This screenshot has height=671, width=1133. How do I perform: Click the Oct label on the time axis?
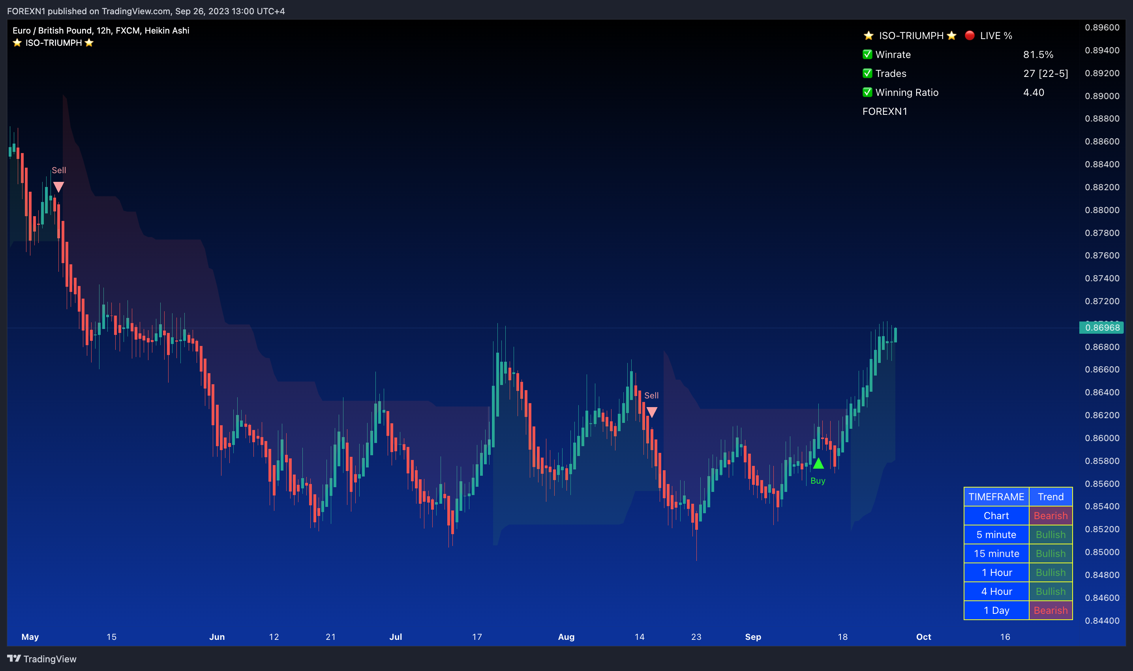coord(923,637)
